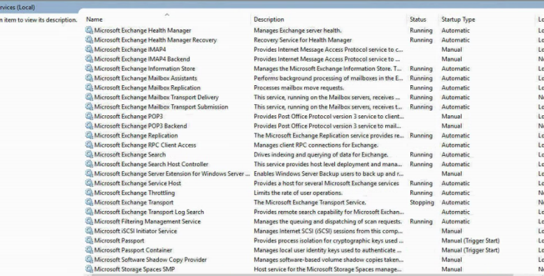The height and width of the screenshot is (276, 544).
Task: Click the Description column header
Action: click(269, 20)
